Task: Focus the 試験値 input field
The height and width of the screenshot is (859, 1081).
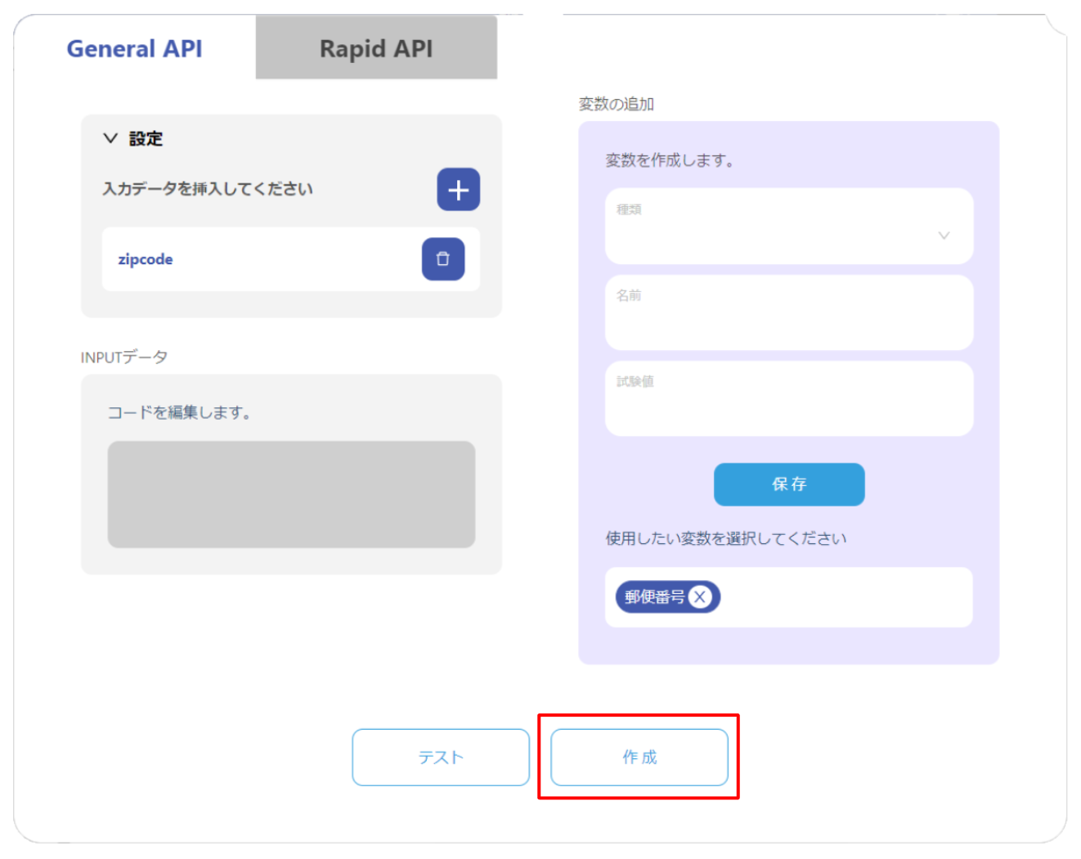Action: tap(789, 398)
